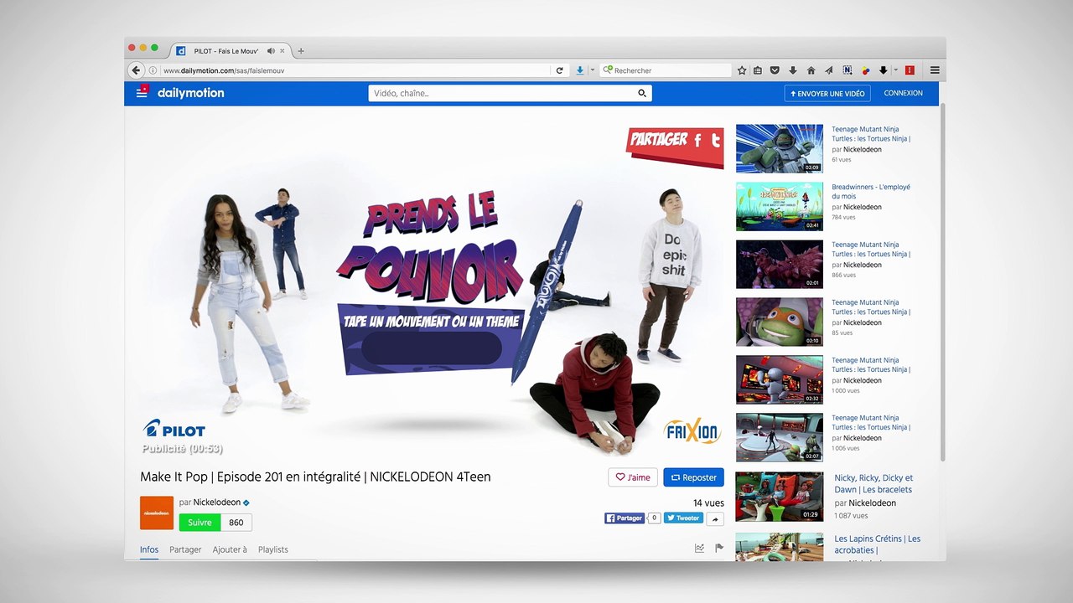Expand the extension dropdown arrow near red icon
The image size is (1073, 603).
pyautogui.click(x=895, y=70)
